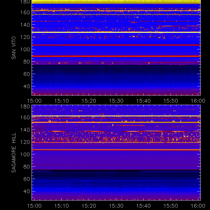The image size is (210, 210).
Task: Pick the 100 tick label on Sagamore Hill axis
Action: click(x=25, y=154)
